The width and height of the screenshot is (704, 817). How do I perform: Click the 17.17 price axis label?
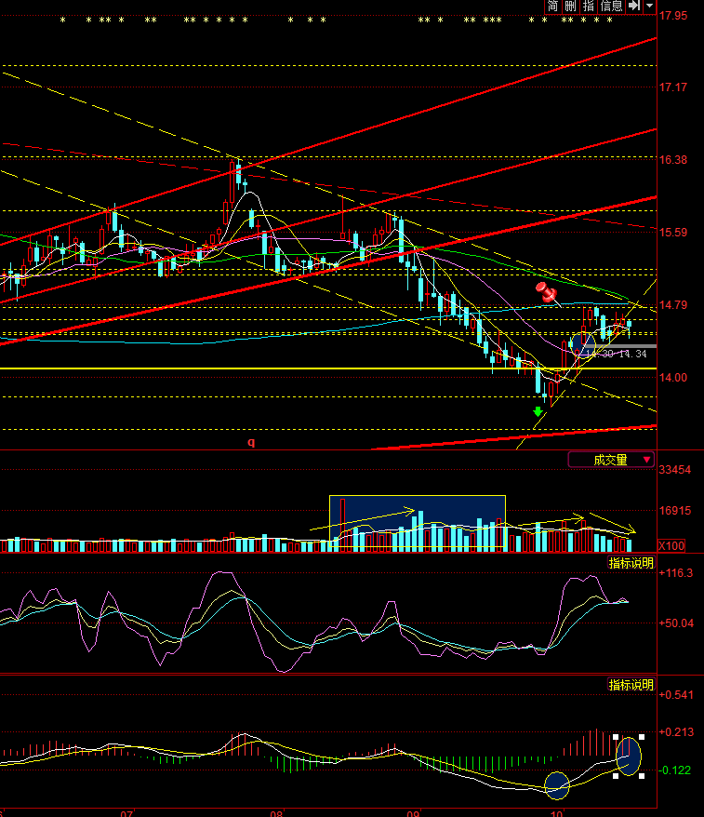coord(672,87)
